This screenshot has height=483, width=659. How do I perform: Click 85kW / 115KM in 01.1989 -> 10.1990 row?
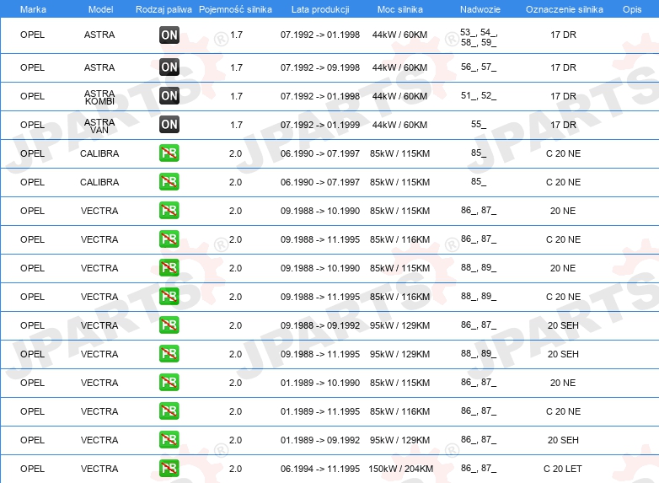pyautogui.click(x=399, y=383)
